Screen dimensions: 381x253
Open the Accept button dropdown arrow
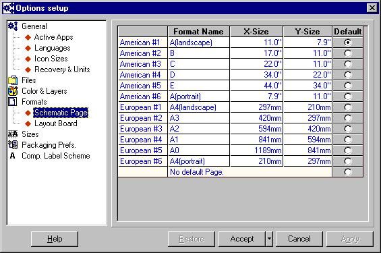click(x=269, y=239)
